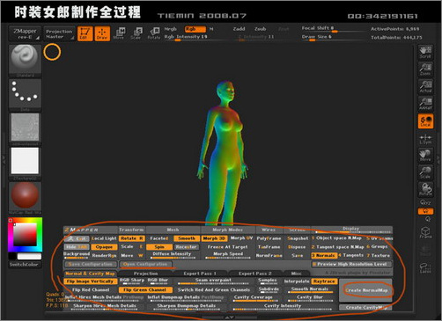Toggle PolyFrame wires
Screen dimensions: 442x321
pyautogui.click(x=269, y=238)
